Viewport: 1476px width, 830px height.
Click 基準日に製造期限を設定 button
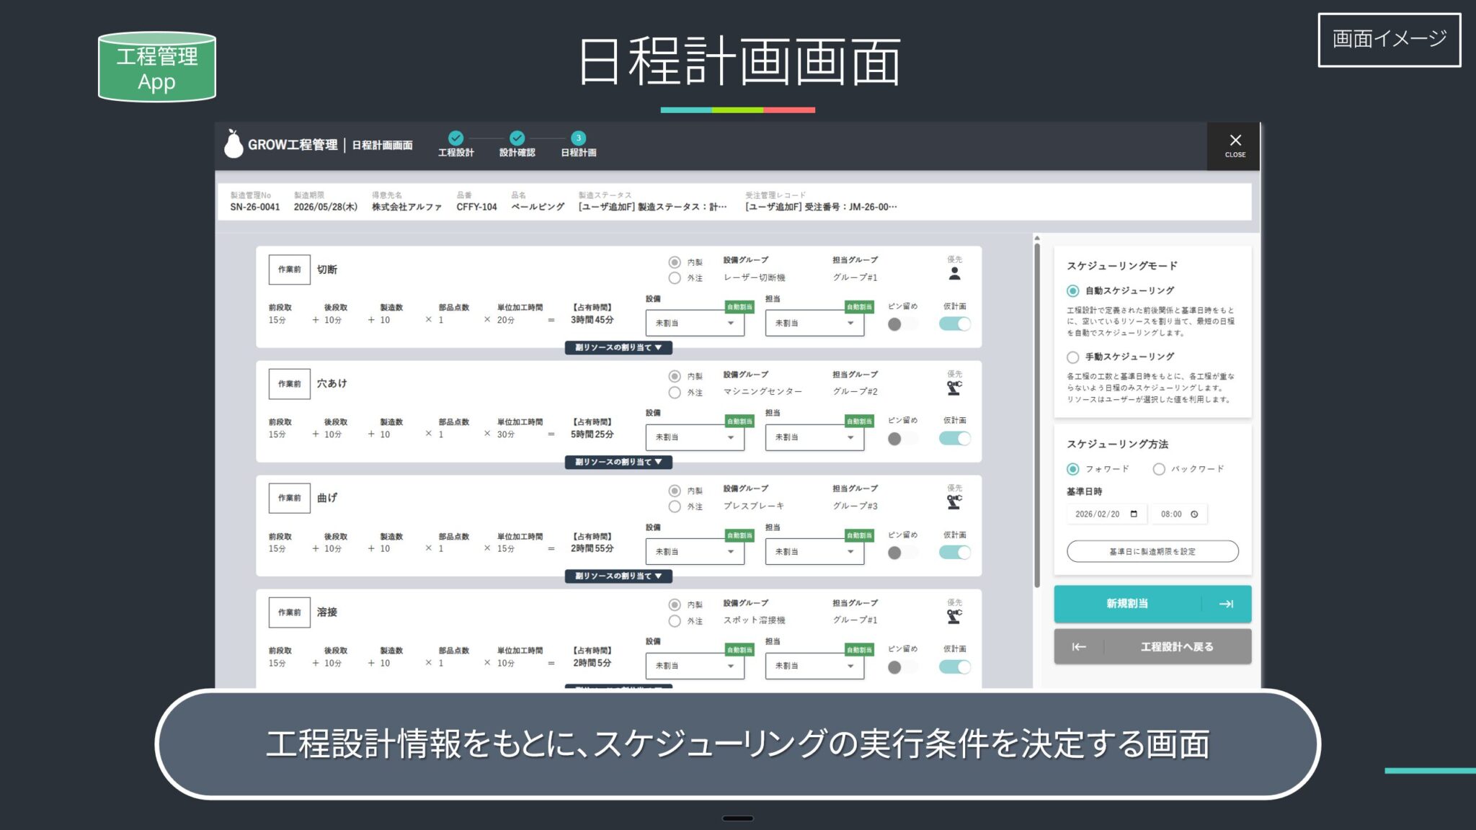pyautogui.click(x=1152, y=551)
